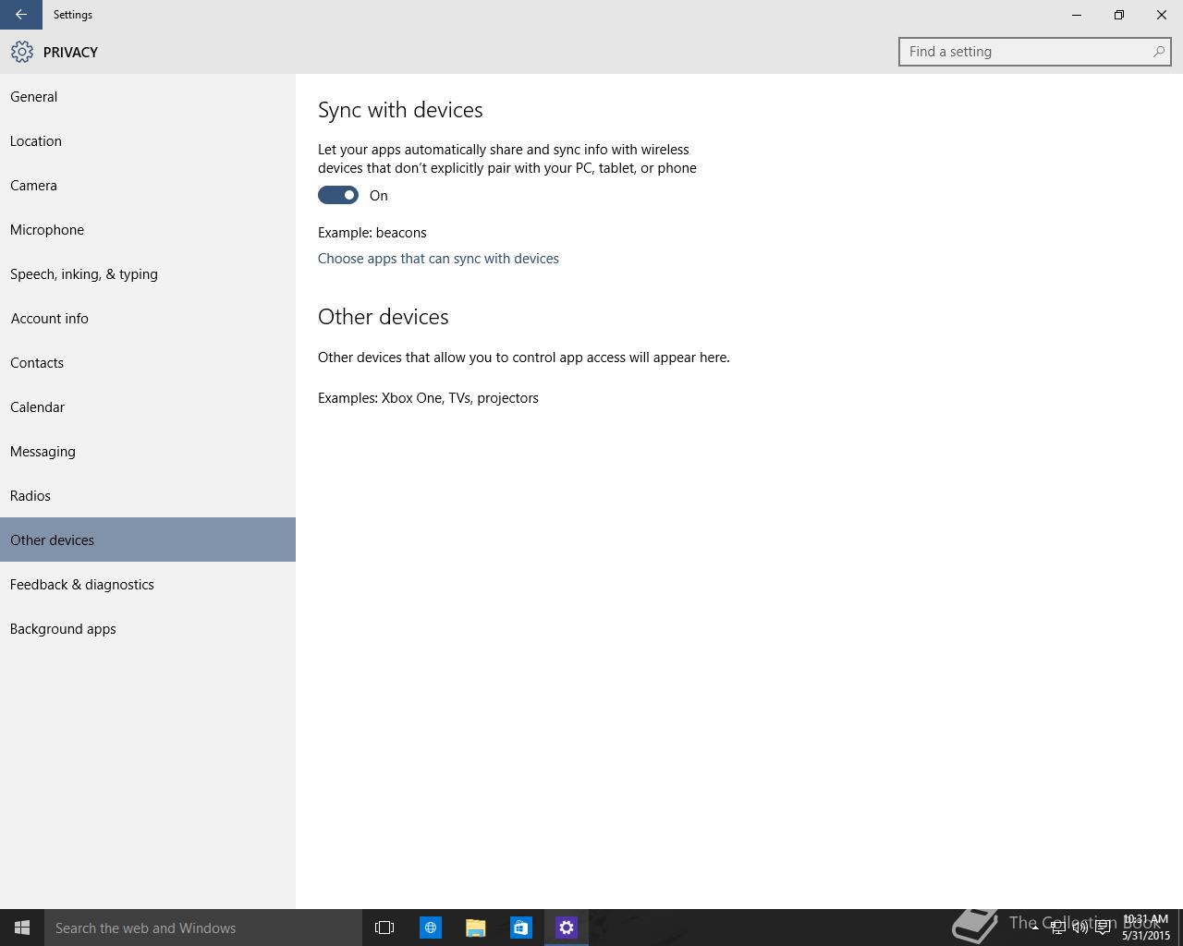Click the Privacy gear icon
The height and width of the screenshot is (946, 1183).
[x=22, y=52]
